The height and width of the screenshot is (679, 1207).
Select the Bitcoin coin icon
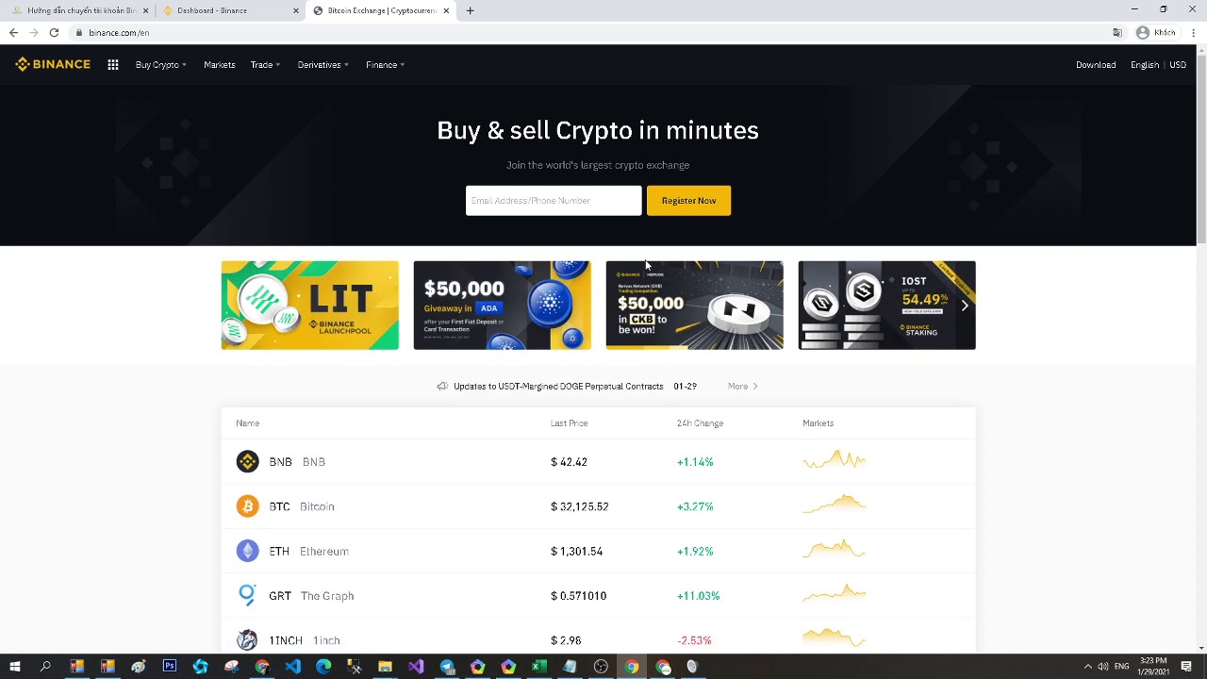coord(247,506)
